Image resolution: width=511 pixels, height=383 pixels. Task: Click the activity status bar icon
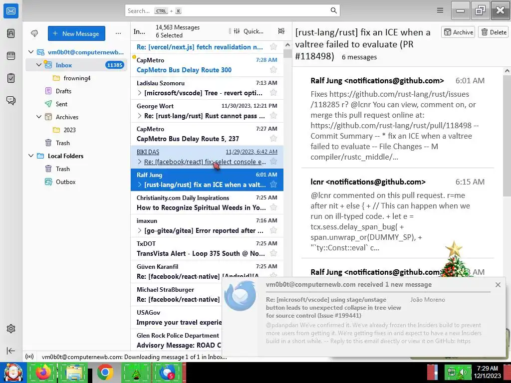pyautogui.click(x=29, y=357)
